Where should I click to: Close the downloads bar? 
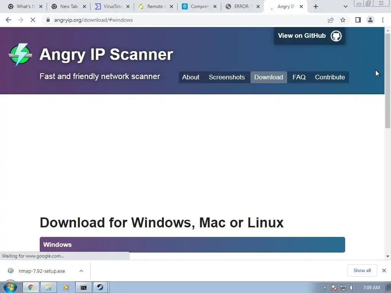click(384, 270)
